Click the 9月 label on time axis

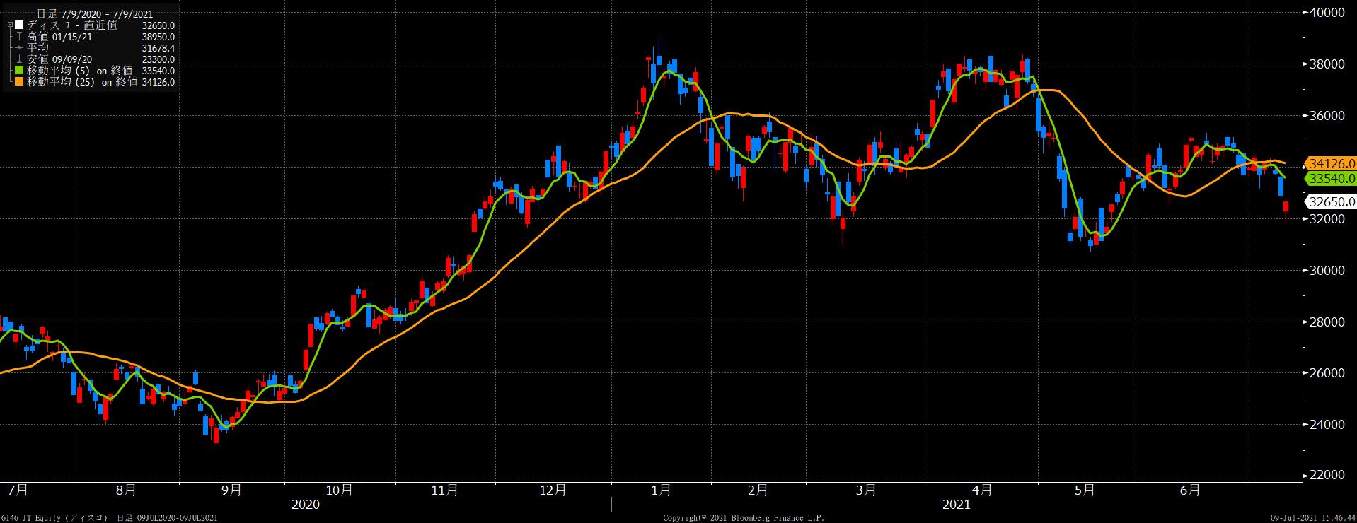pyautogui.click(x=231, y=490)
